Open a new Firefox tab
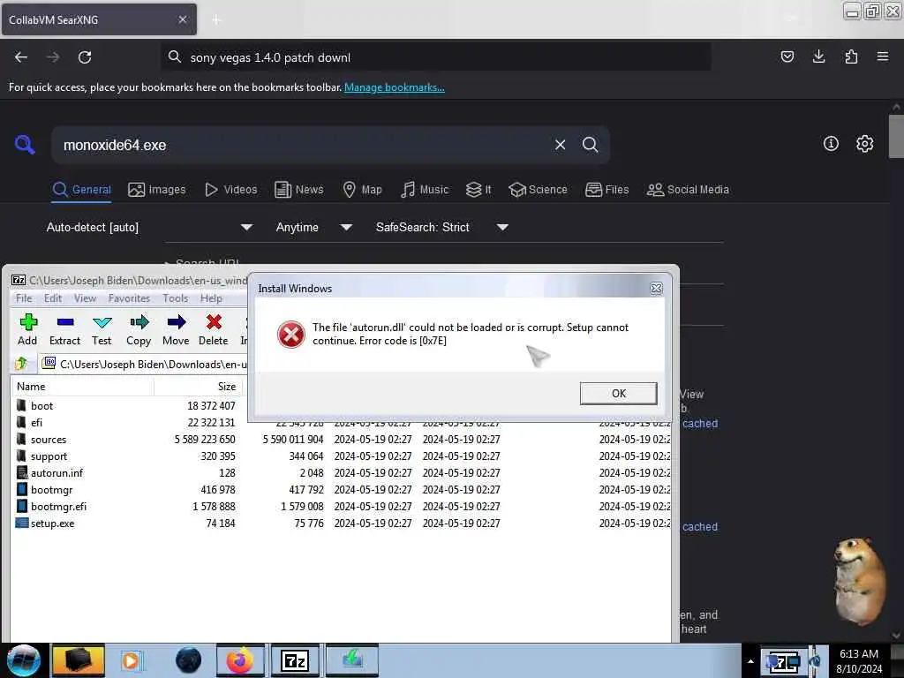904x678 pixels. (x=216, y=19)
